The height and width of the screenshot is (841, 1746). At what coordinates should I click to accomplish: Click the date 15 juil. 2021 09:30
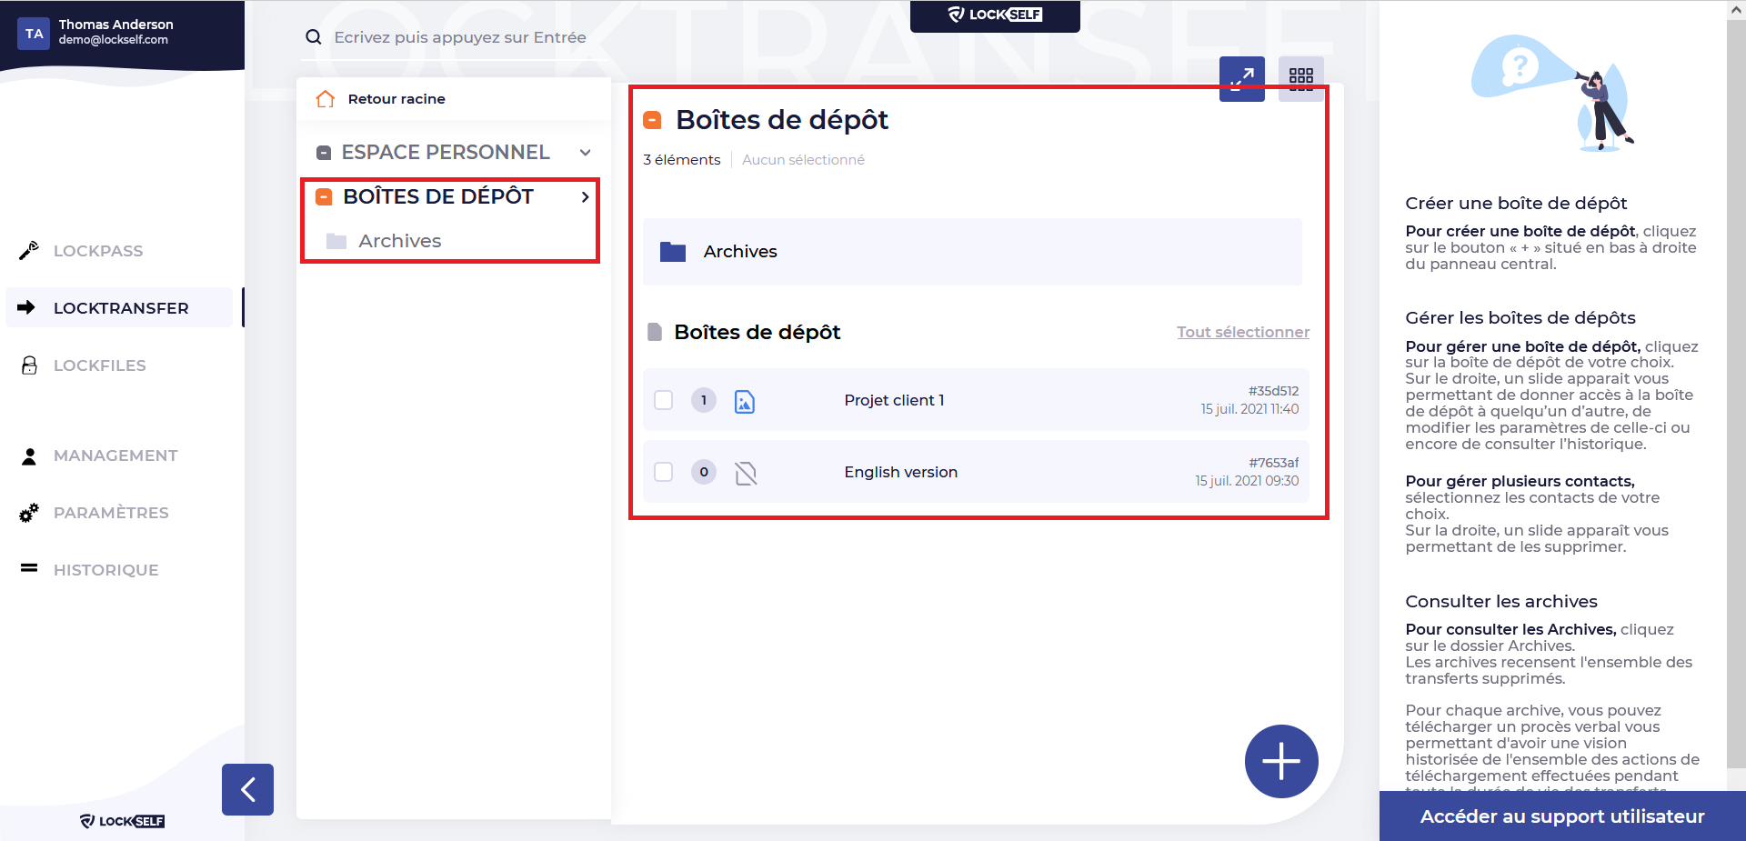(x=1247, y=481)
